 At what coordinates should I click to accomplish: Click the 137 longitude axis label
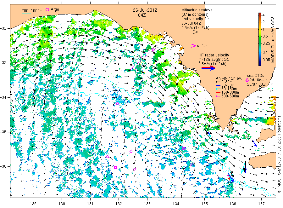point(261,204)
